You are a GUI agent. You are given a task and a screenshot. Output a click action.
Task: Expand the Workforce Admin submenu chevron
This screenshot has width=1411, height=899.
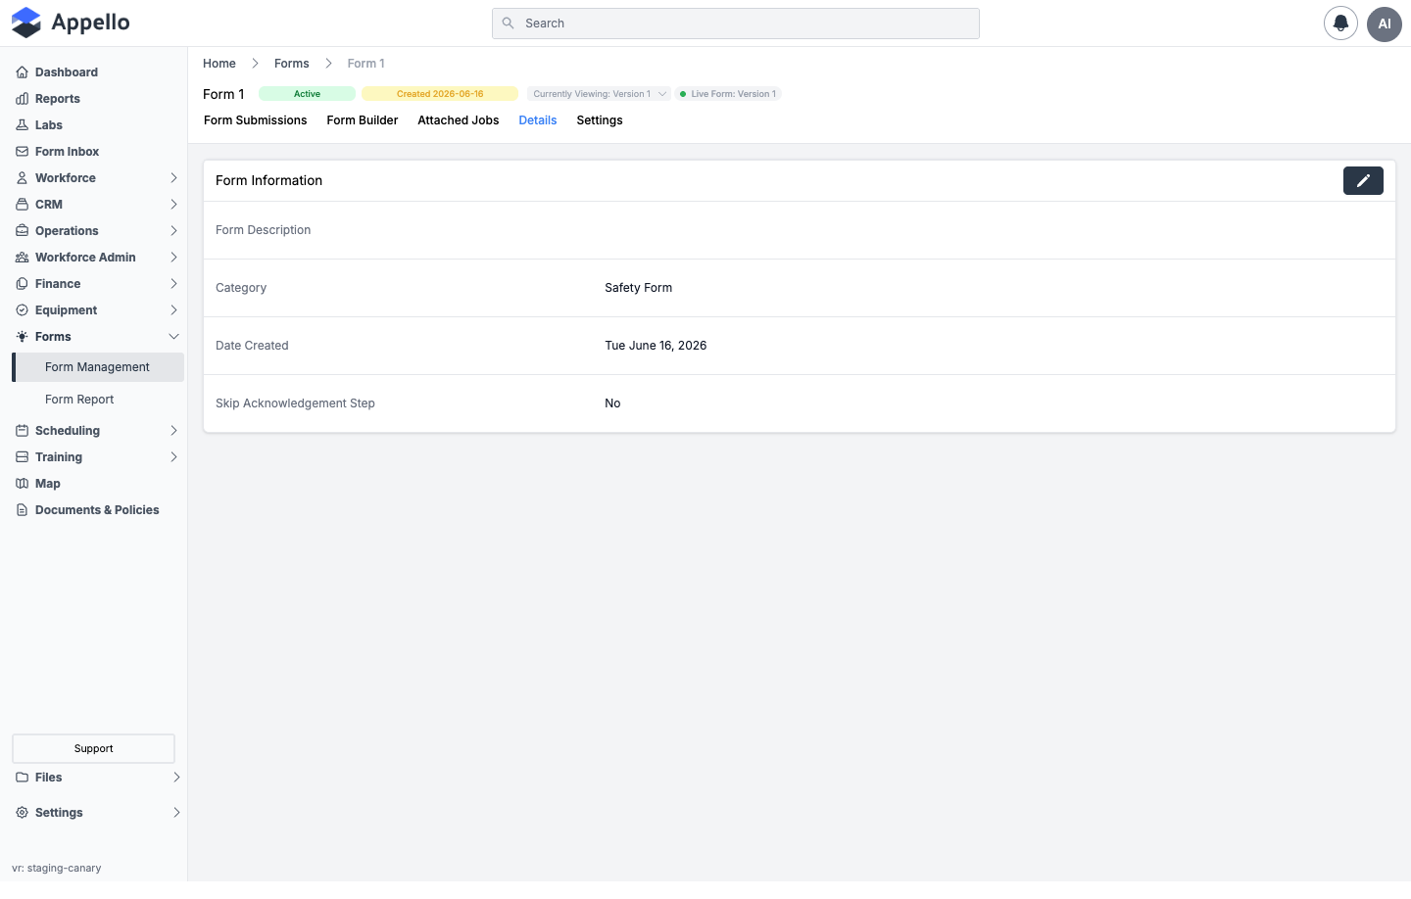click(173, 258)
